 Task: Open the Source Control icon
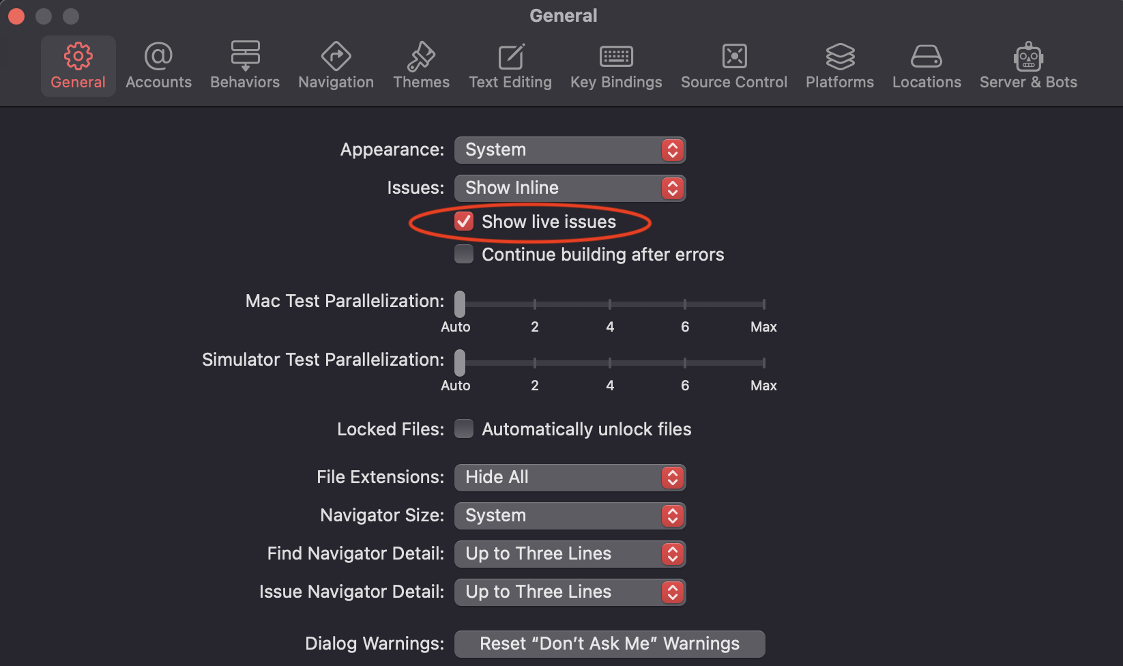[x=734, y=56]
